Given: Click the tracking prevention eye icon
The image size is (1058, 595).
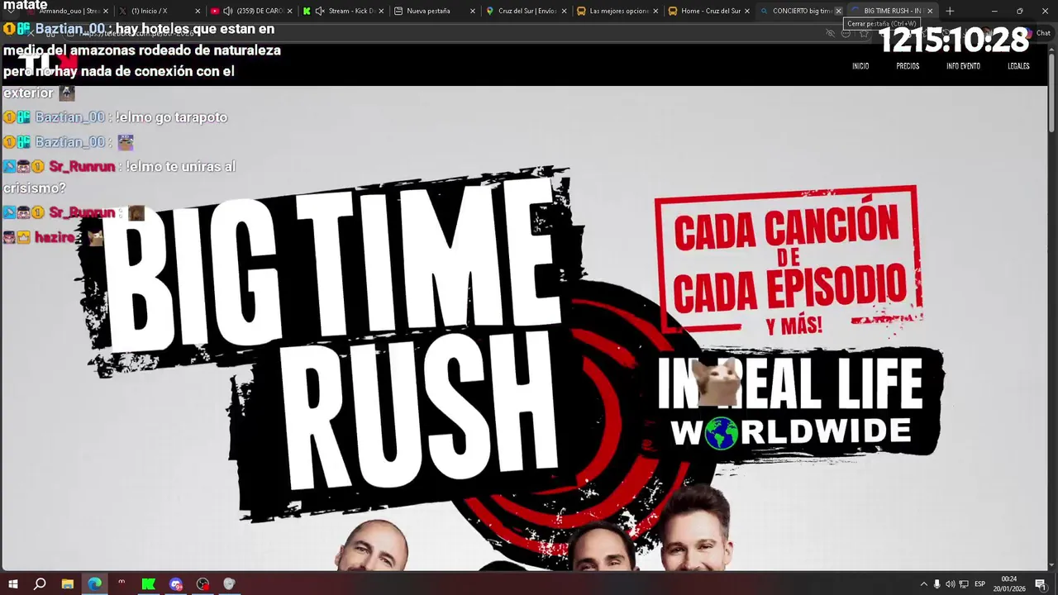Looking at the screenshot, I should [830, 33].
